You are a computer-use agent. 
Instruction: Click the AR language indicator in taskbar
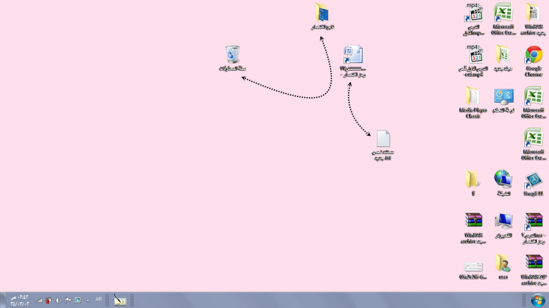98,299
